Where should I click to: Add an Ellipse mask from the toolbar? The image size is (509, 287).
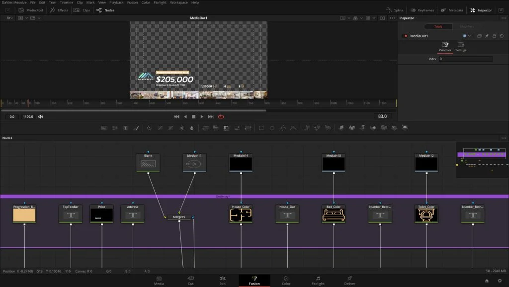pyautogui.click(x=272, y=128)
